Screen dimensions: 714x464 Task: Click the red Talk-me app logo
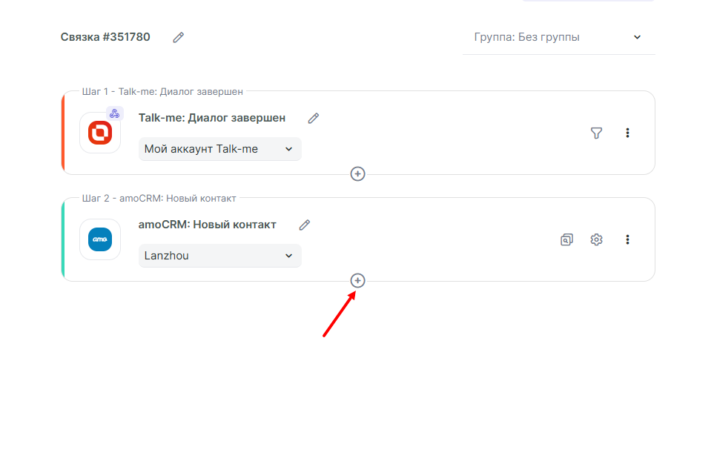pos(100,133)
